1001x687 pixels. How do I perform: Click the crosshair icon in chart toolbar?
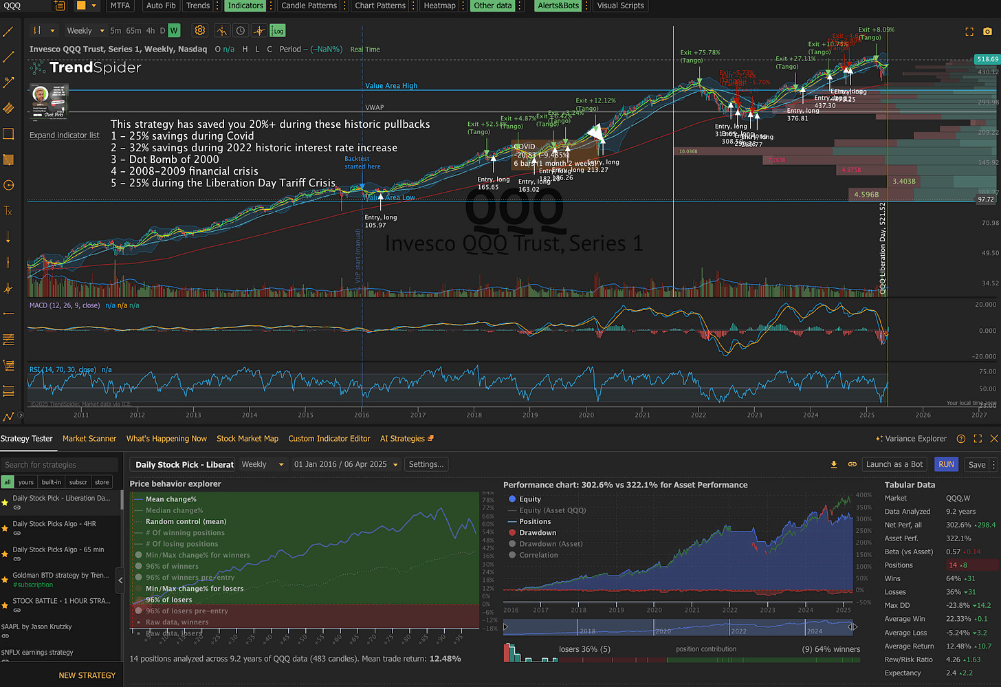(x=258, y=30)
